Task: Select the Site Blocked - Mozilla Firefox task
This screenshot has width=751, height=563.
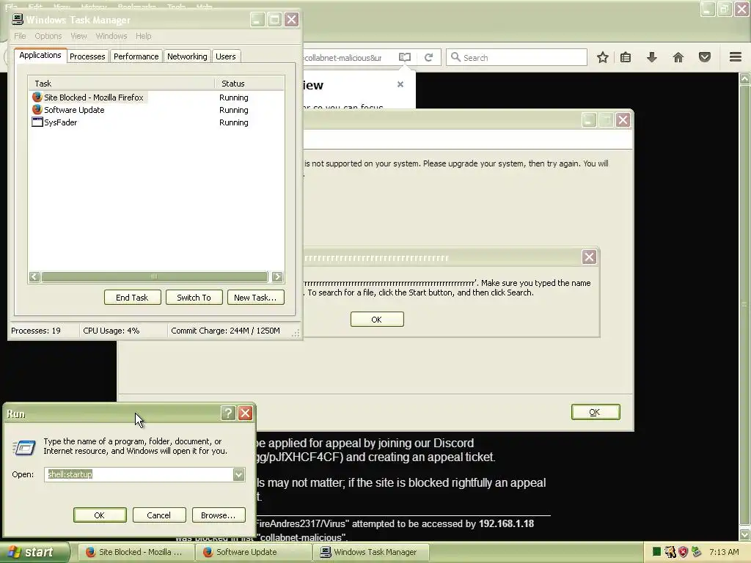Action: tap(156, 97)
